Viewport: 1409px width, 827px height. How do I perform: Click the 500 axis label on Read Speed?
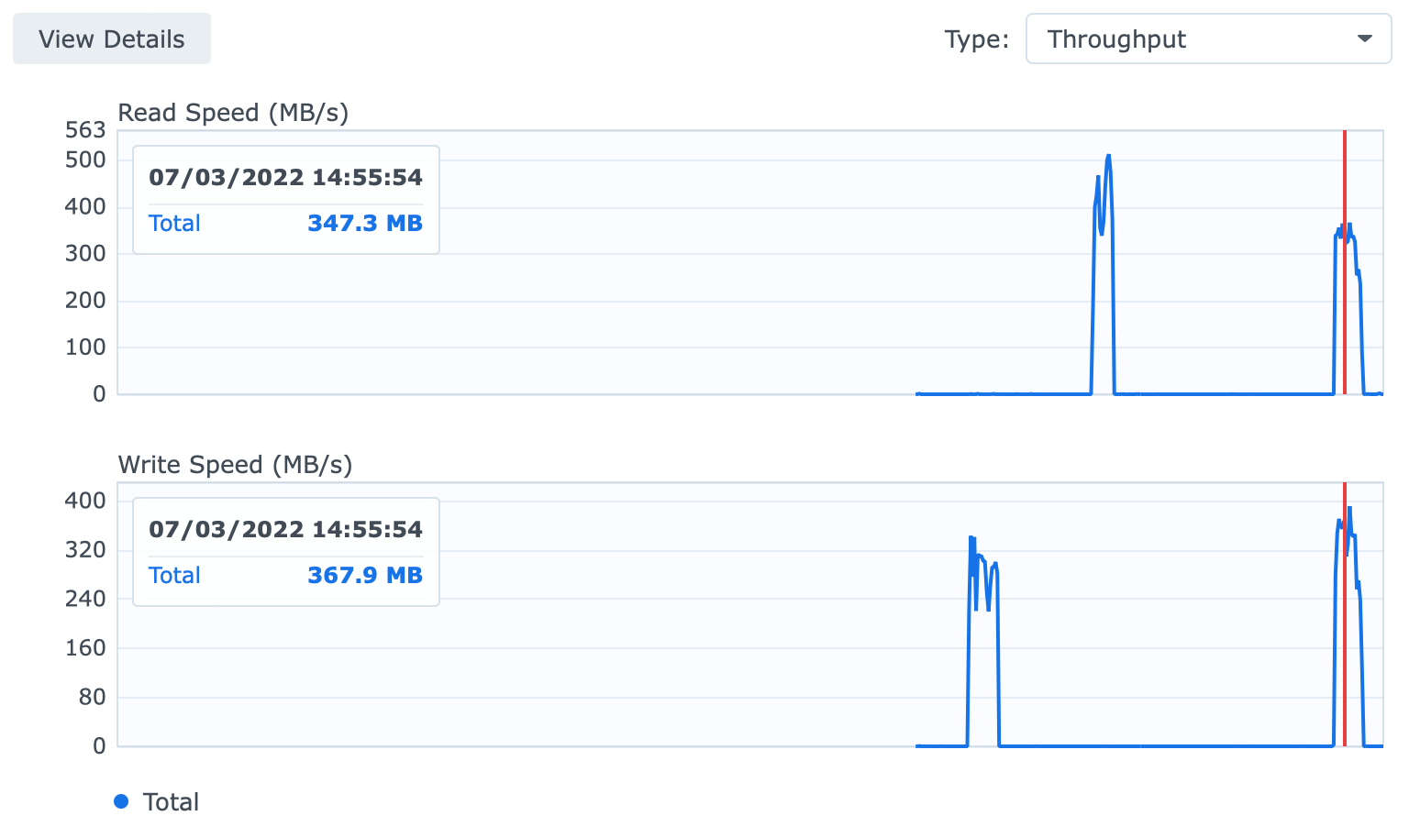tap(85, 160)
